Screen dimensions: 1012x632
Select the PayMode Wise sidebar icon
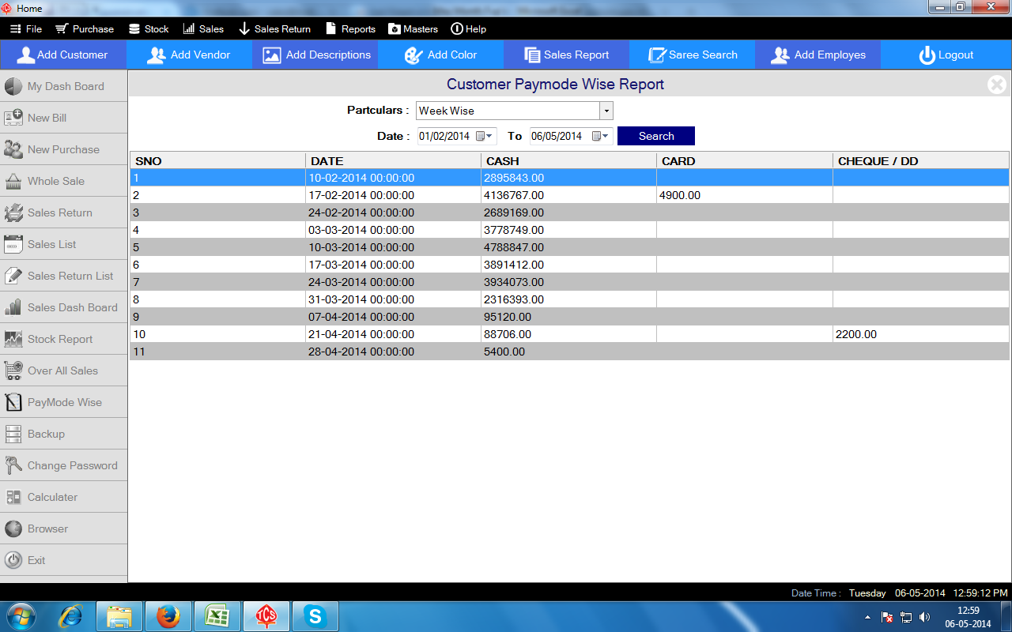13,402
